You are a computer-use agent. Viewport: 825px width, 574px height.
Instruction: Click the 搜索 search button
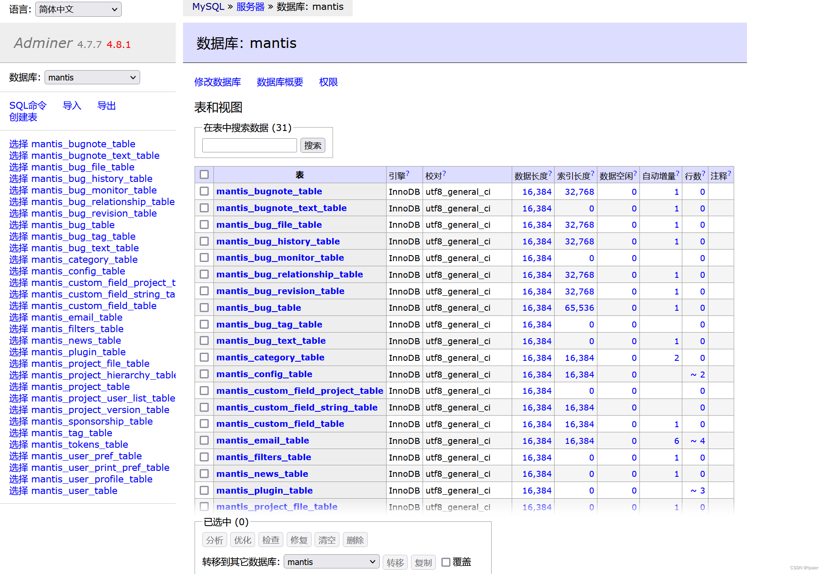[x=312, y=146]
